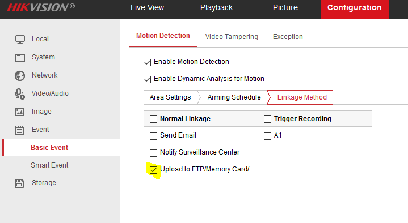Select the System window icon
Viewport: 408px width, 223px height.
pyautogui.click(x=20, y=58)
